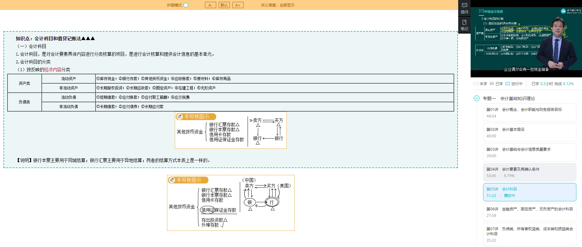The image size is (582, 247).
Task: Click the 负债类 table cell
Action: 25,102
